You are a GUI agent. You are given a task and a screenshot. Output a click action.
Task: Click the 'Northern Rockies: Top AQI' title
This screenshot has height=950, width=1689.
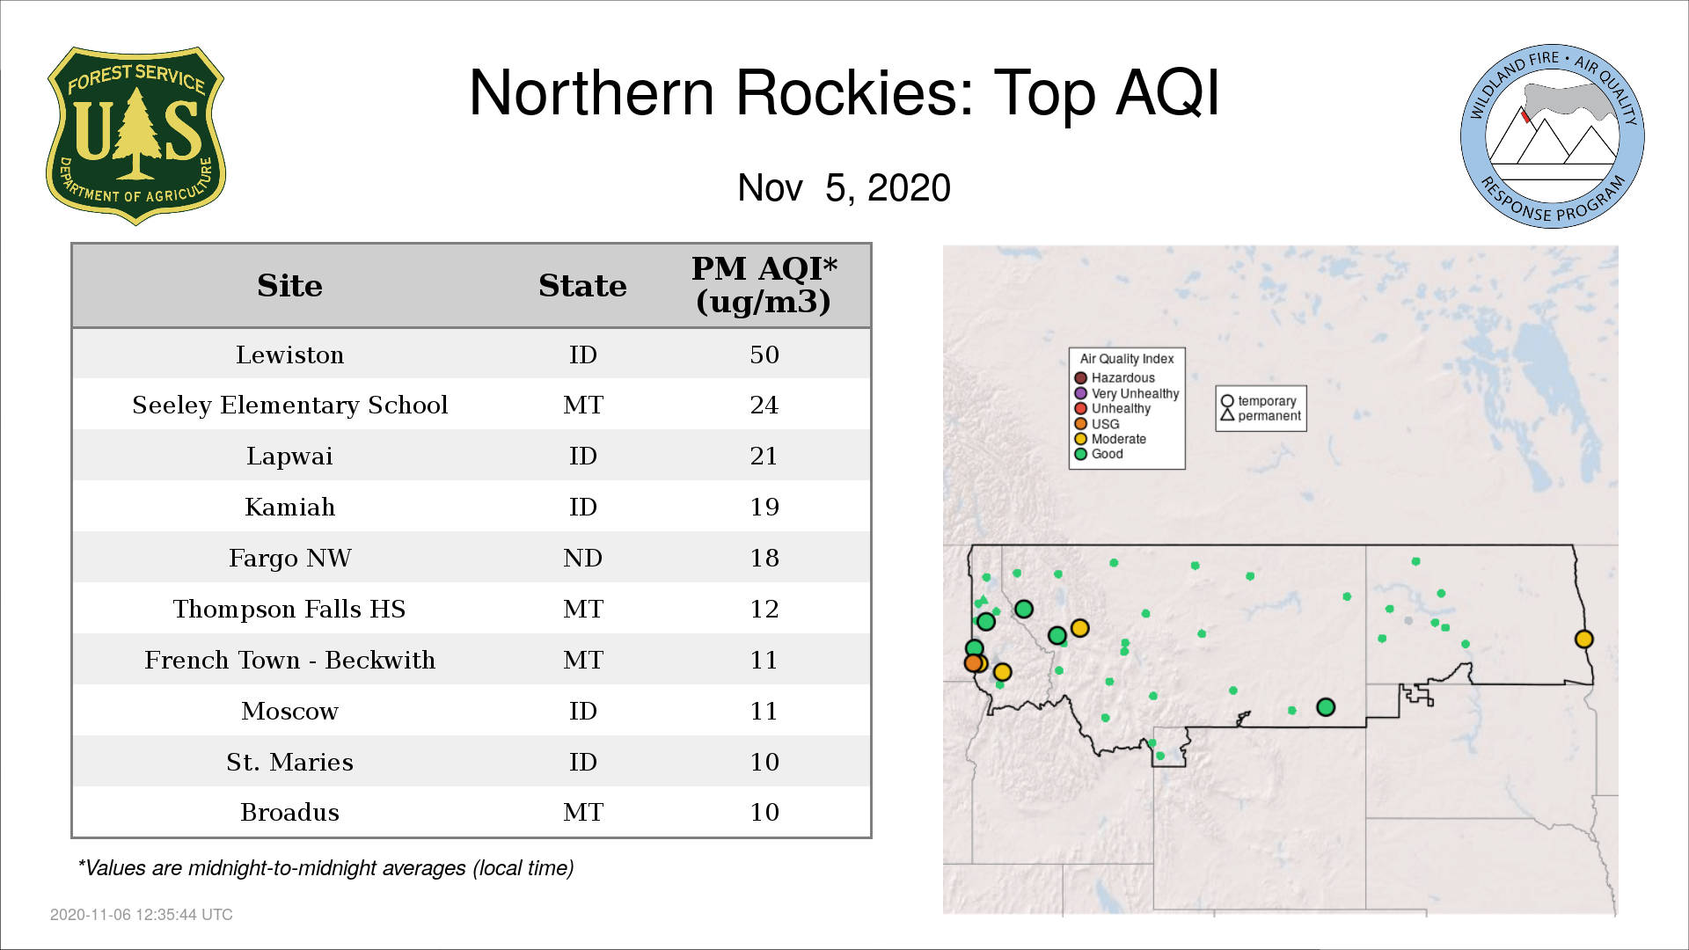pyautogui.click(x=844, y=92)
